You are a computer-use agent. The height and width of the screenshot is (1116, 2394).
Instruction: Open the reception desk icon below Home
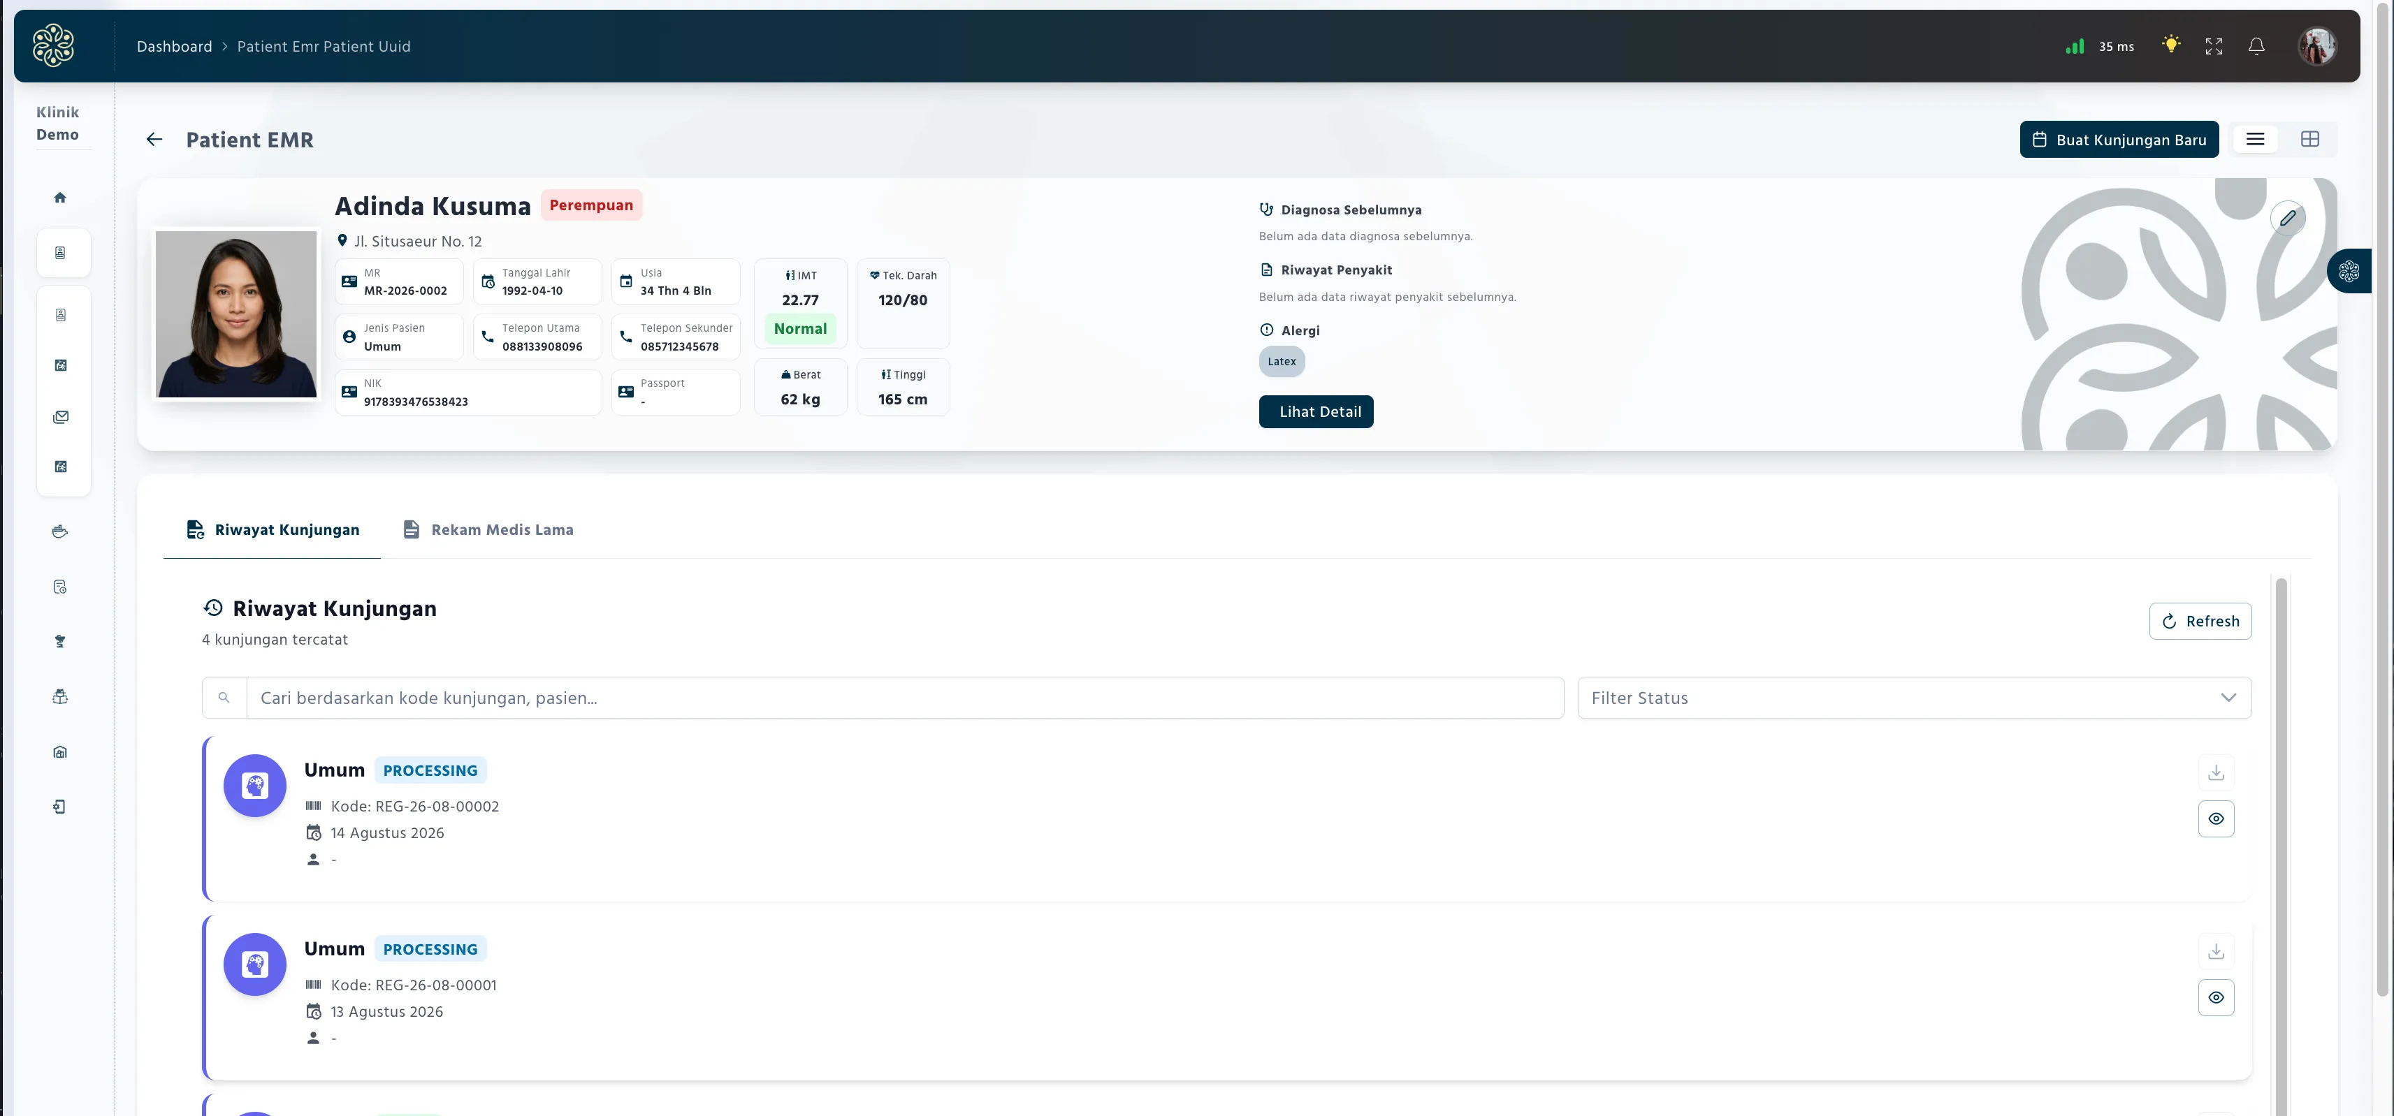[x=60, y=253]
